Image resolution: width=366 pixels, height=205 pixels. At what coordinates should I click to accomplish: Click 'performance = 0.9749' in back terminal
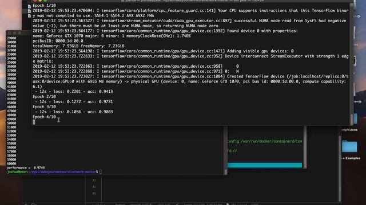[x=26, y=167]
